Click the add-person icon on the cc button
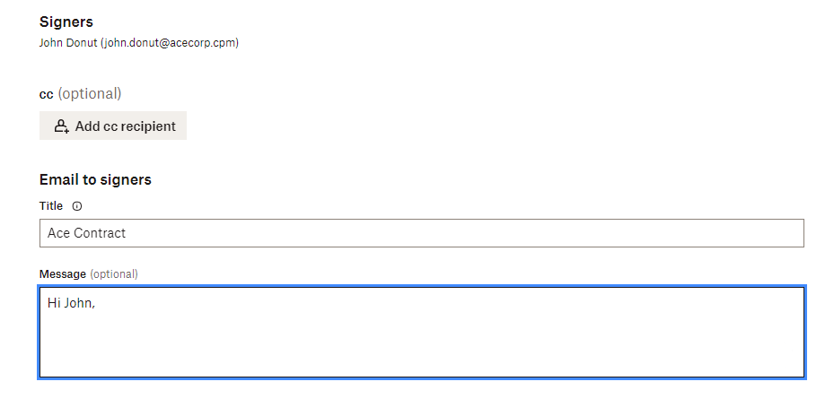Screen dimensions: 834x399 (61, 126)
